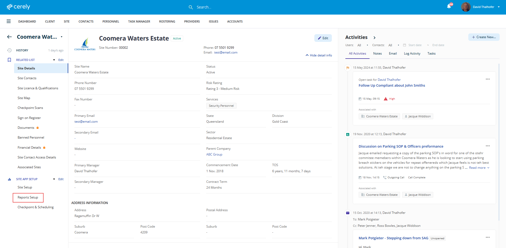The image size is (506, 248).
Task: Click the Activities expand chevron arrow
Action: [374, 38]
